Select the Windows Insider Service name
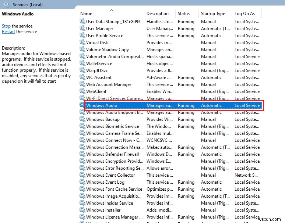 pos(109,203)
